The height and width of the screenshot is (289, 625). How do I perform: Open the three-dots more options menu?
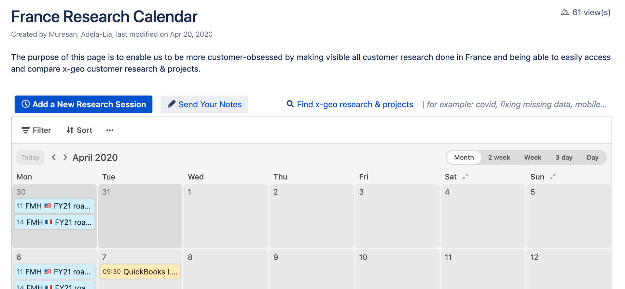(x=110, y=130)
